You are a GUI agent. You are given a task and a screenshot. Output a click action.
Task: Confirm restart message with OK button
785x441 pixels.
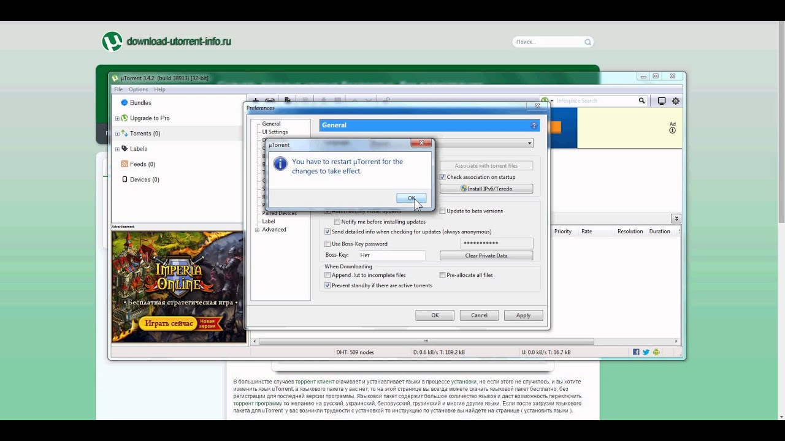412,198
